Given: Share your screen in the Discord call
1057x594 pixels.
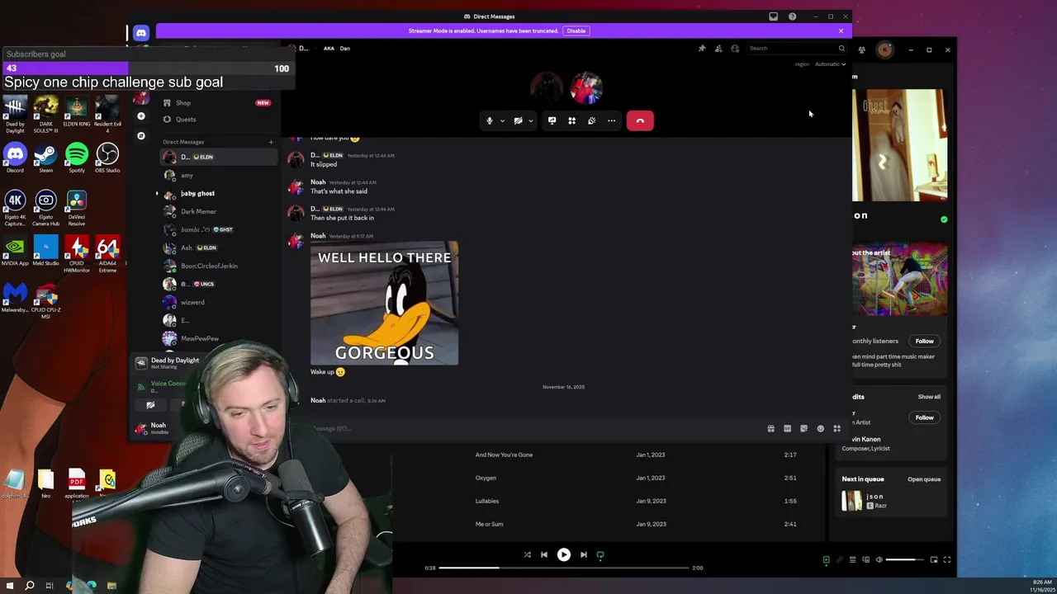Looking at the screenshot, I should point(552,120).
